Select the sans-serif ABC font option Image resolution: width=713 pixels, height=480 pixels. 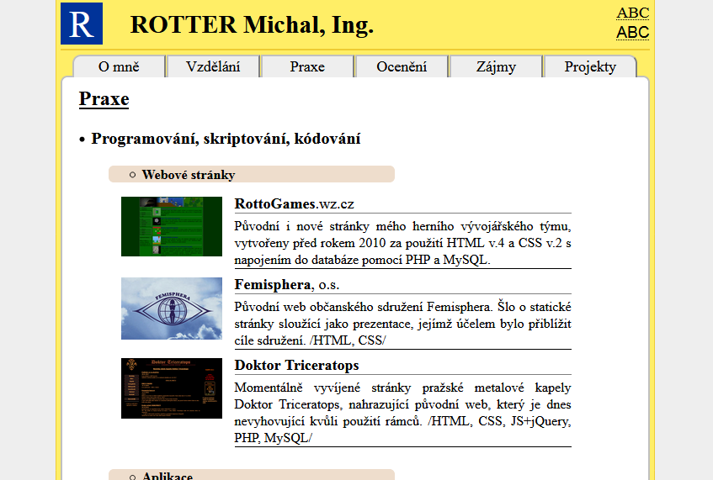pyautogui.click(x=632, y=33)
